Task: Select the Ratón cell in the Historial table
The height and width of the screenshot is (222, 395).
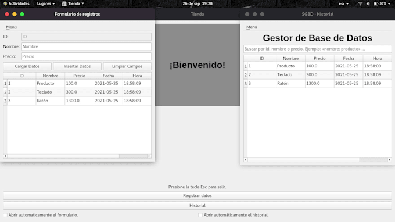Action: pyautogui.click(x=290, y=83)
